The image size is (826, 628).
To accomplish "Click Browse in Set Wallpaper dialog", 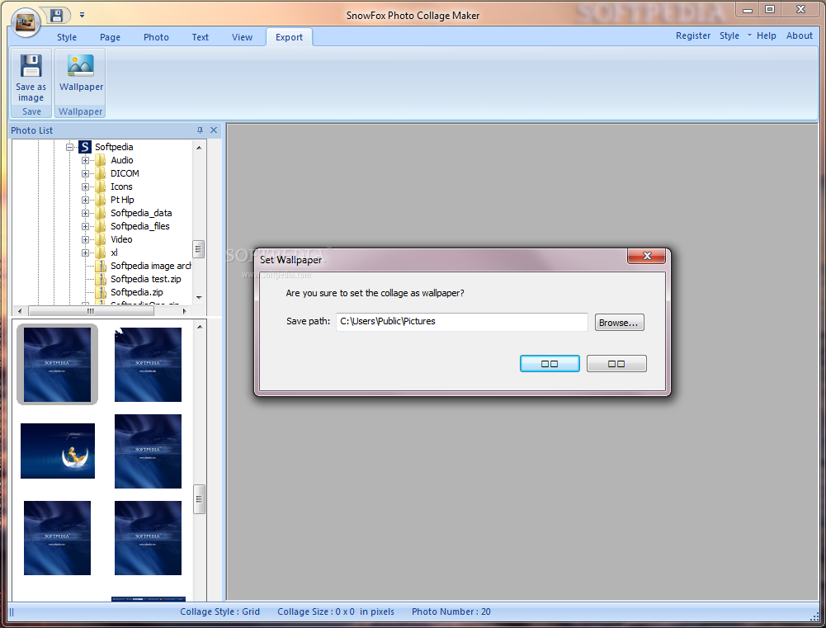I will (x=619, y=323).
